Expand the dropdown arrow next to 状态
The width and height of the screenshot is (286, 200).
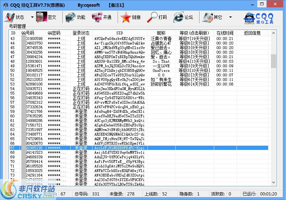pyautogui.click(x=32, y=17)
